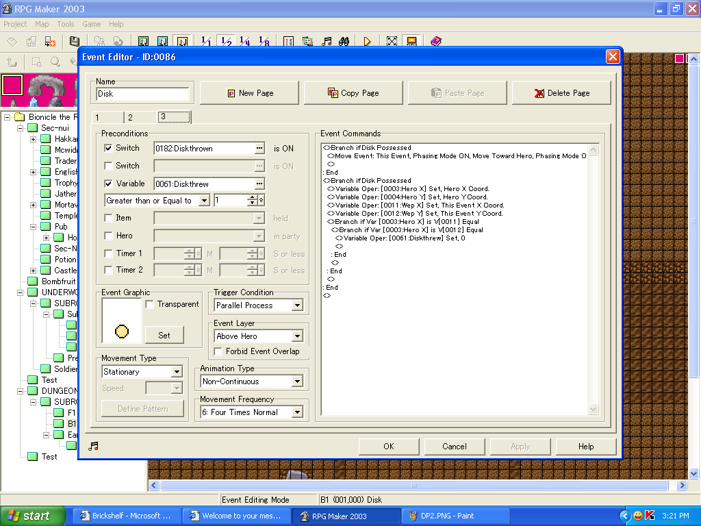The width and height of the screenshot is (701, 526).
Task: Set map zoom to 1/4 scale
Action: 244,42
